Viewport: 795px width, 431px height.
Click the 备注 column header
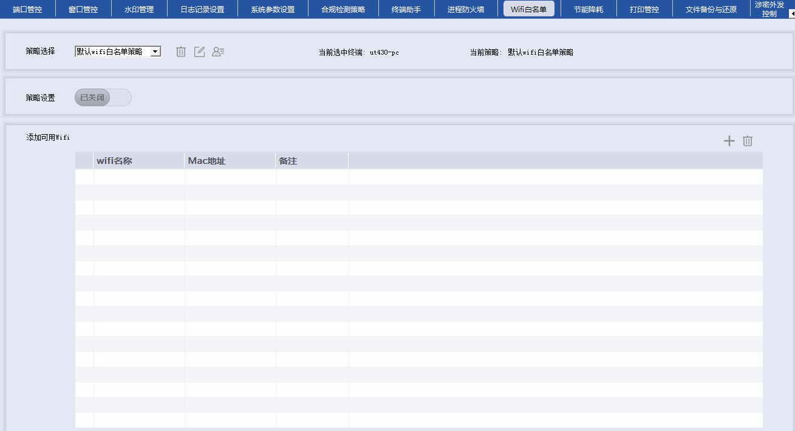pos(312,161)
